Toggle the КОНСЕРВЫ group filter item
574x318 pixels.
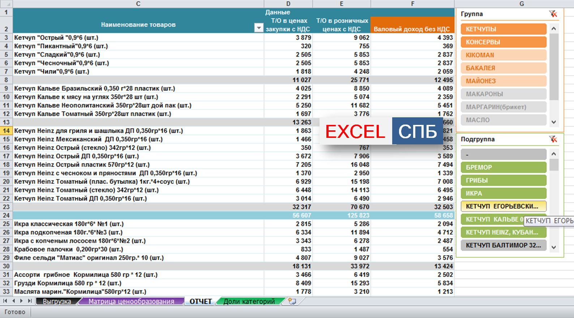503,42
